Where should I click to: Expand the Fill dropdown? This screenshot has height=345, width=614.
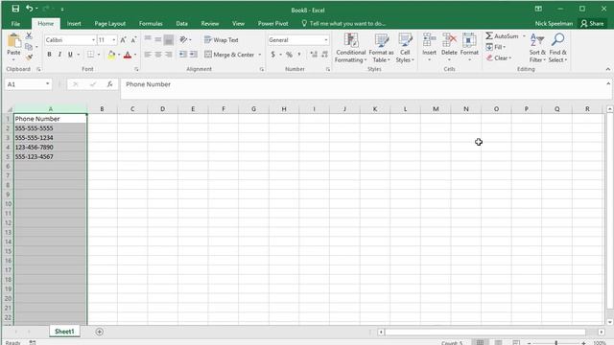(504, 47)
